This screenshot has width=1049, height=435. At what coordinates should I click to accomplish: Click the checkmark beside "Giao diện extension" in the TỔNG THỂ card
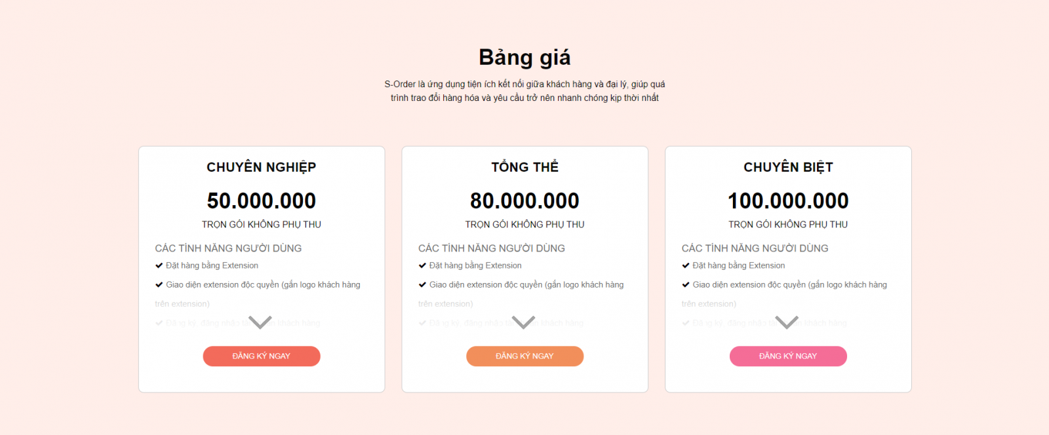click(422, 284)
